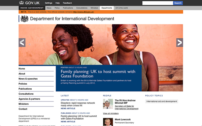This screenshot has height=126, width=202.
Task: Follow Secretary of State for International Development link
Action: pyautogui.click(x=127, y=108)
